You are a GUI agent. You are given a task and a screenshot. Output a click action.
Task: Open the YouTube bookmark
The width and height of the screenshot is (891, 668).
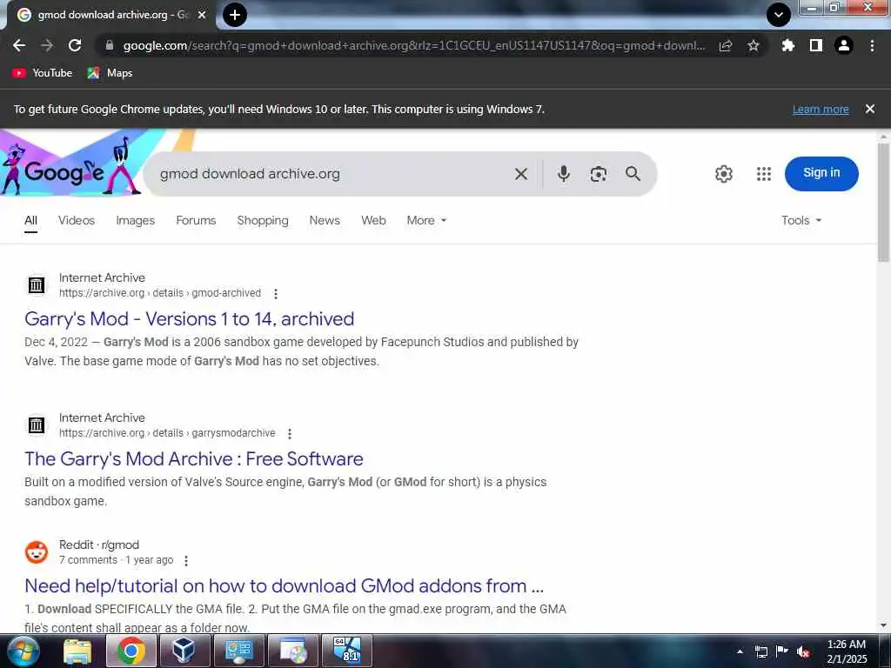click(x=43, y=73)
